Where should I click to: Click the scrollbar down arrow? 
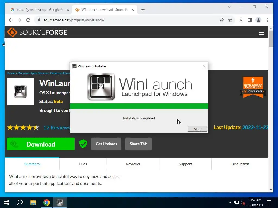(271, 190)
